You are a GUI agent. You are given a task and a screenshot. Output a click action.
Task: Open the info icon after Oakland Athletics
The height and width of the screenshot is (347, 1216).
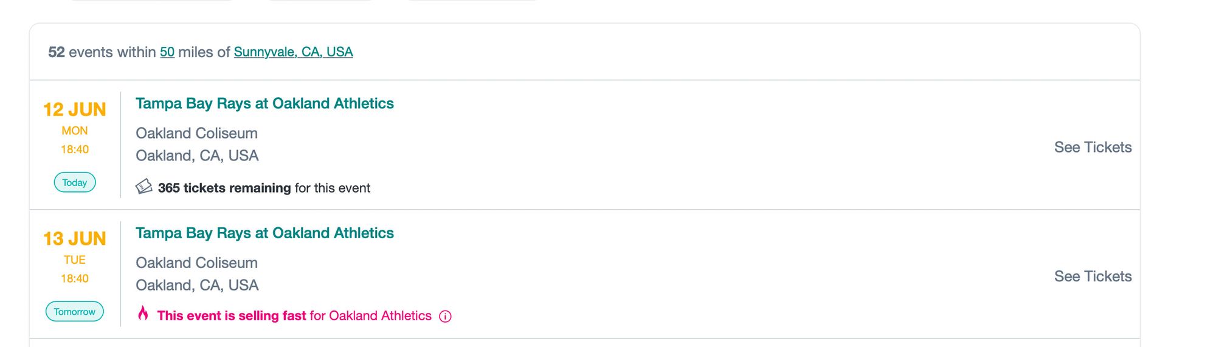coord(445,317)
